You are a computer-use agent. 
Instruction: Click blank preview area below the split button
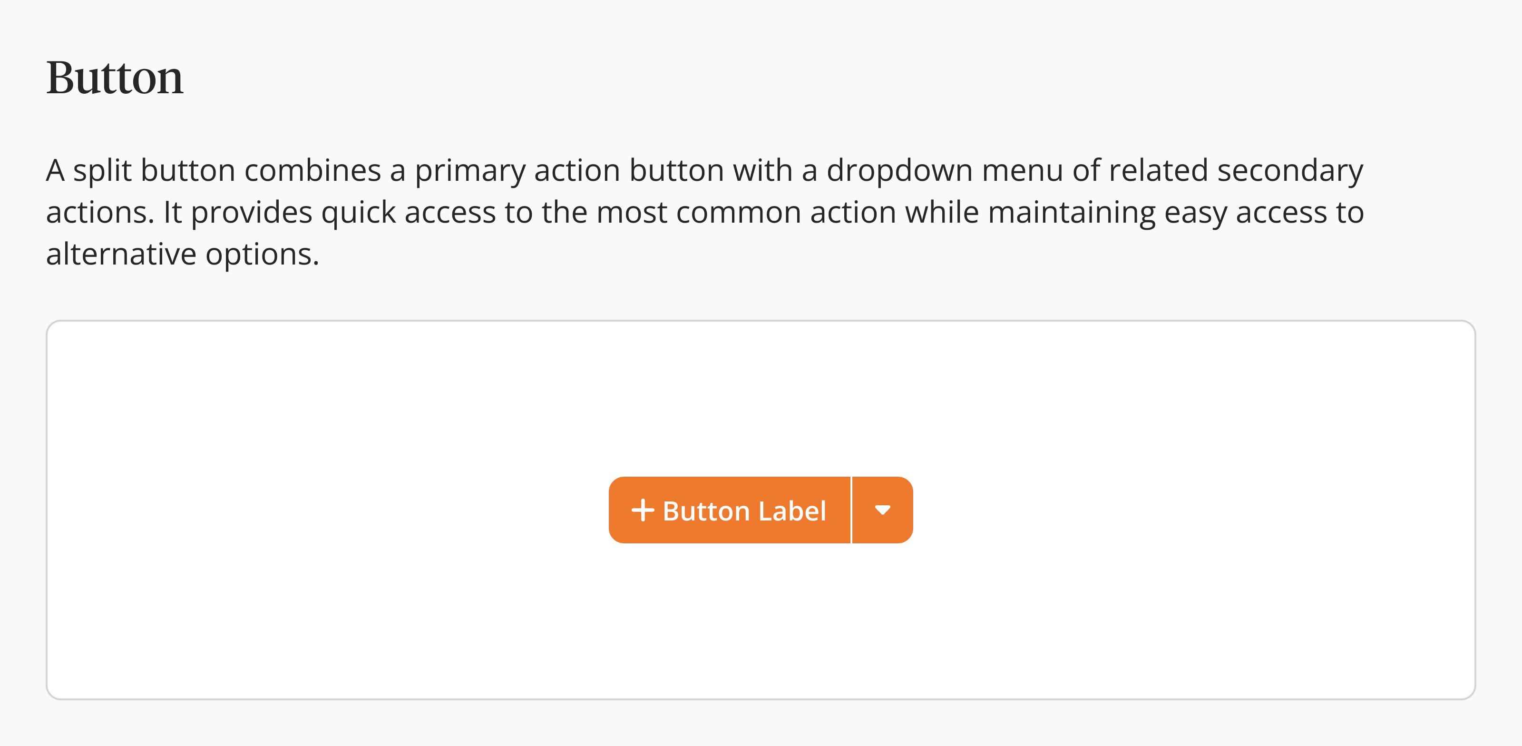click(x=761, y=621)
